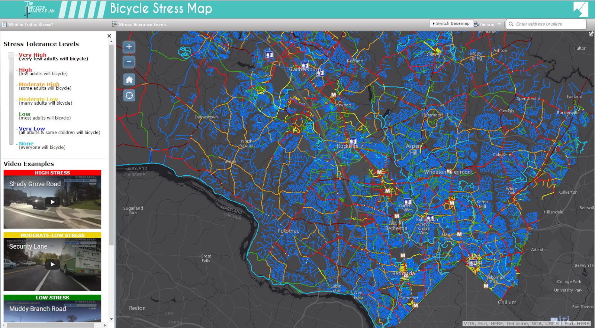
Task: Open the print options dropdown arrow
Action: pyautogui.click(x=499, y=24)
